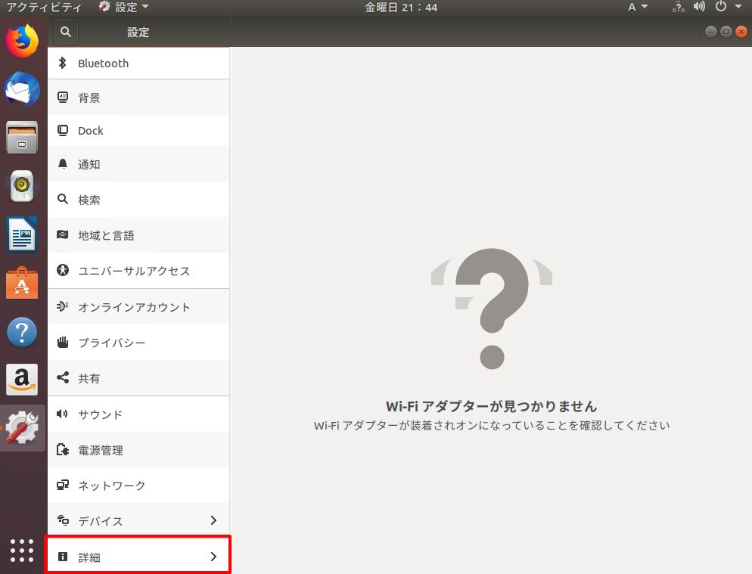
Task: Expand the デバイス chevron arrow
Action: click(x=213, y=520)
